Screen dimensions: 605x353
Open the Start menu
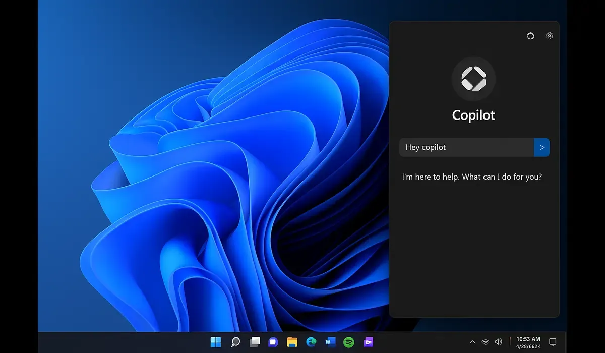216,342
